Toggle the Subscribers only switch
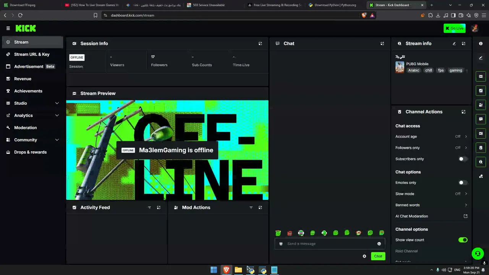The height and width of the screenshot is (275, 489). 463,159
